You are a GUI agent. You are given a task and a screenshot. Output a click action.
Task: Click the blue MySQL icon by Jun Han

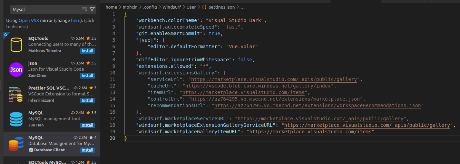click(x=16, y=119)
